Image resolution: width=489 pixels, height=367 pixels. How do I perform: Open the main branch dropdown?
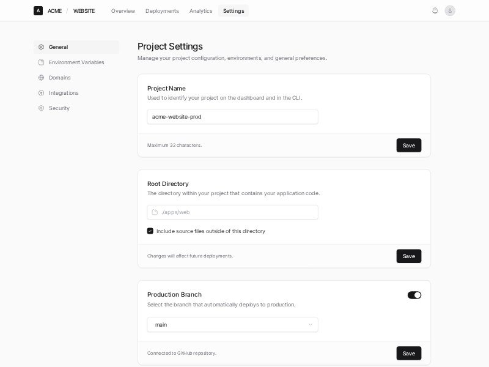click(x=232, y=325)
